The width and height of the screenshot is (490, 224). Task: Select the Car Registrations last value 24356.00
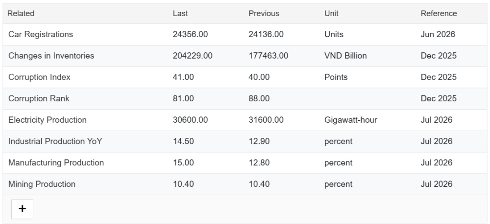(x=190, y=34)
